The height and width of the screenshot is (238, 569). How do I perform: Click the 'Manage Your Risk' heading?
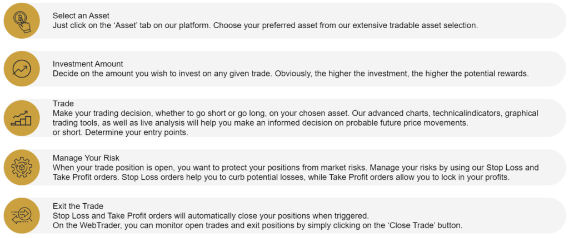coord(86,158)
